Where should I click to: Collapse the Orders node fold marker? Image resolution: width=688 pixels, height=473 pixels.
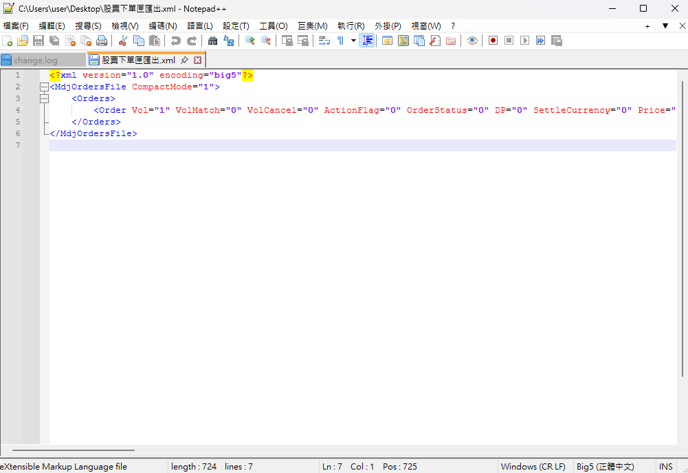44,99
